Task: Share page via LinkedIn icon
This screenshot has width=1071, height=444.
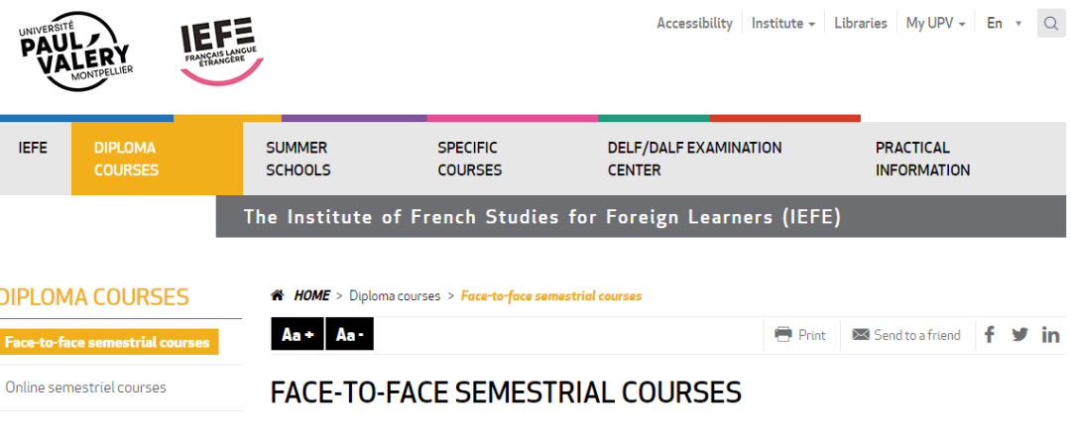Action: click(x=1050, y=335)
